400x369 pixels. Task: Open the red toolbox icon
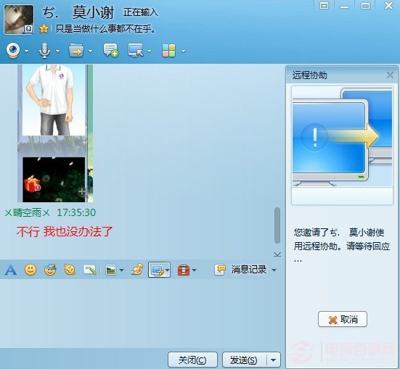pos(184,270)
